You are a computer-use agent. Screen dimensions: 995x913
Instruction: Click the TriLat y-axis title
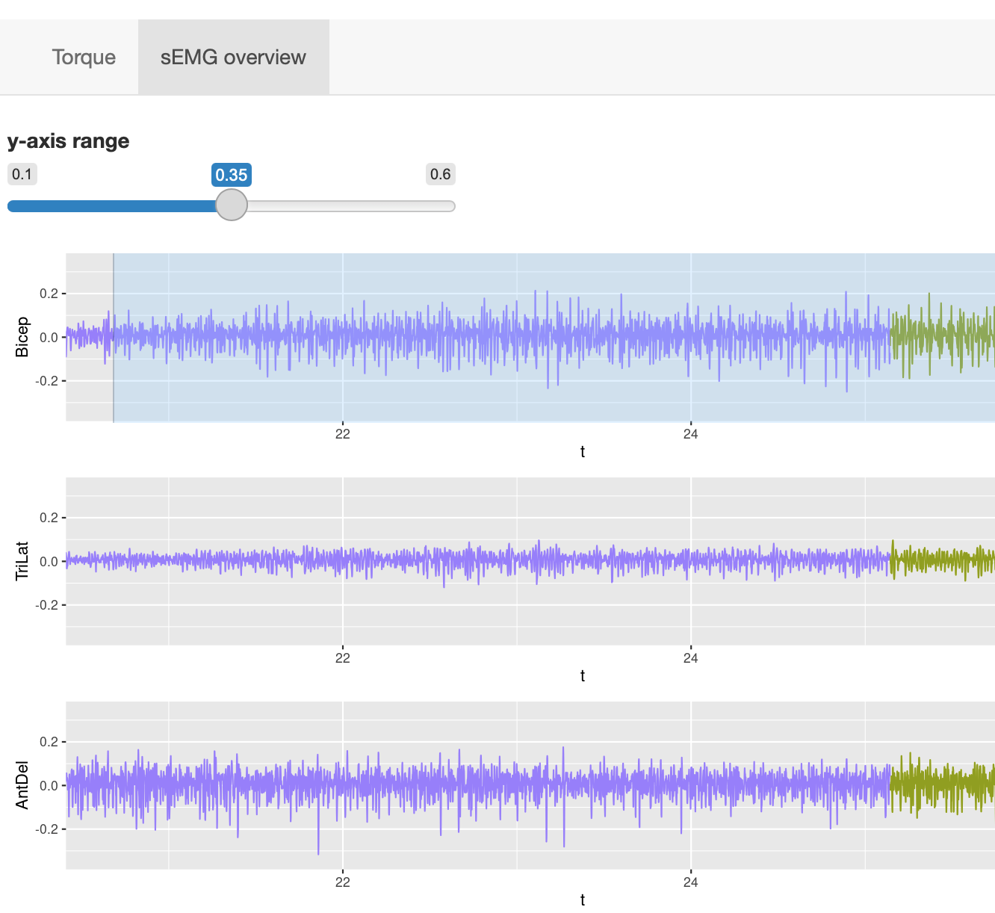(x=22, y=561)
